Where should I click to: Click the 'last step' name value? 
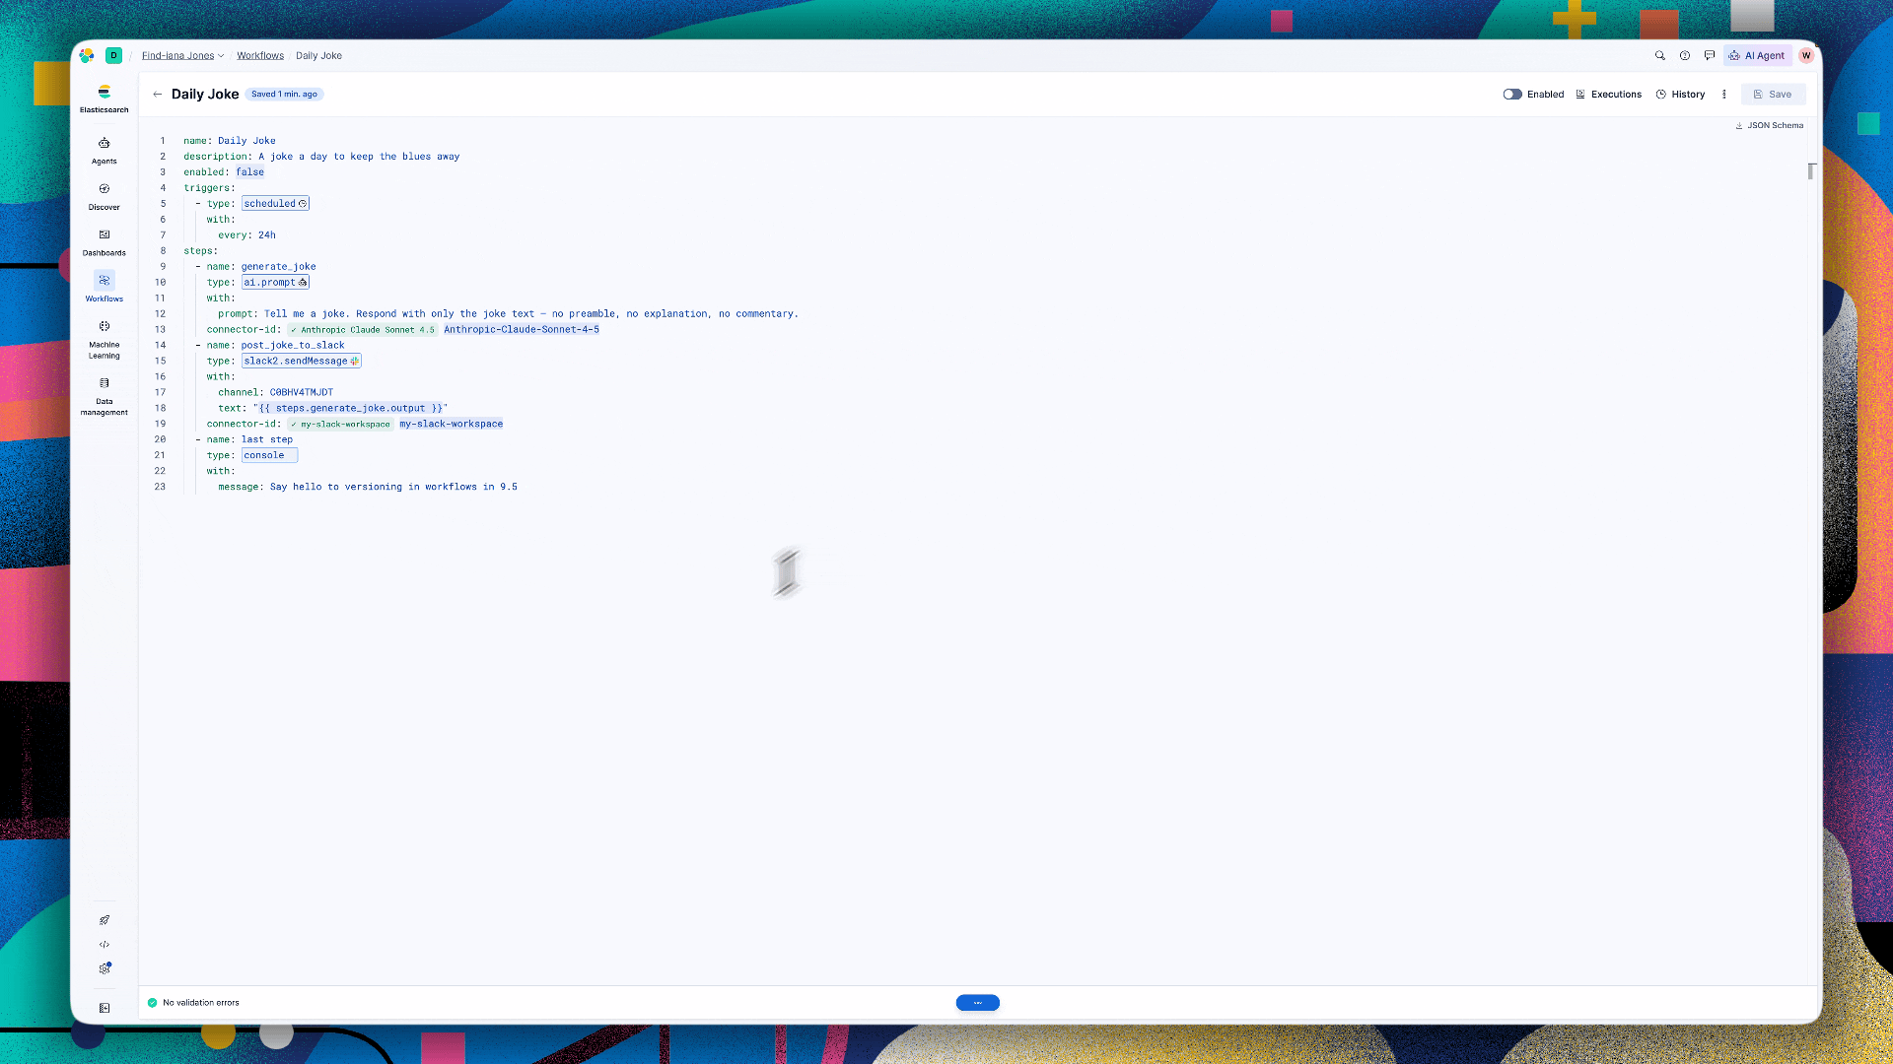(267, 439)
